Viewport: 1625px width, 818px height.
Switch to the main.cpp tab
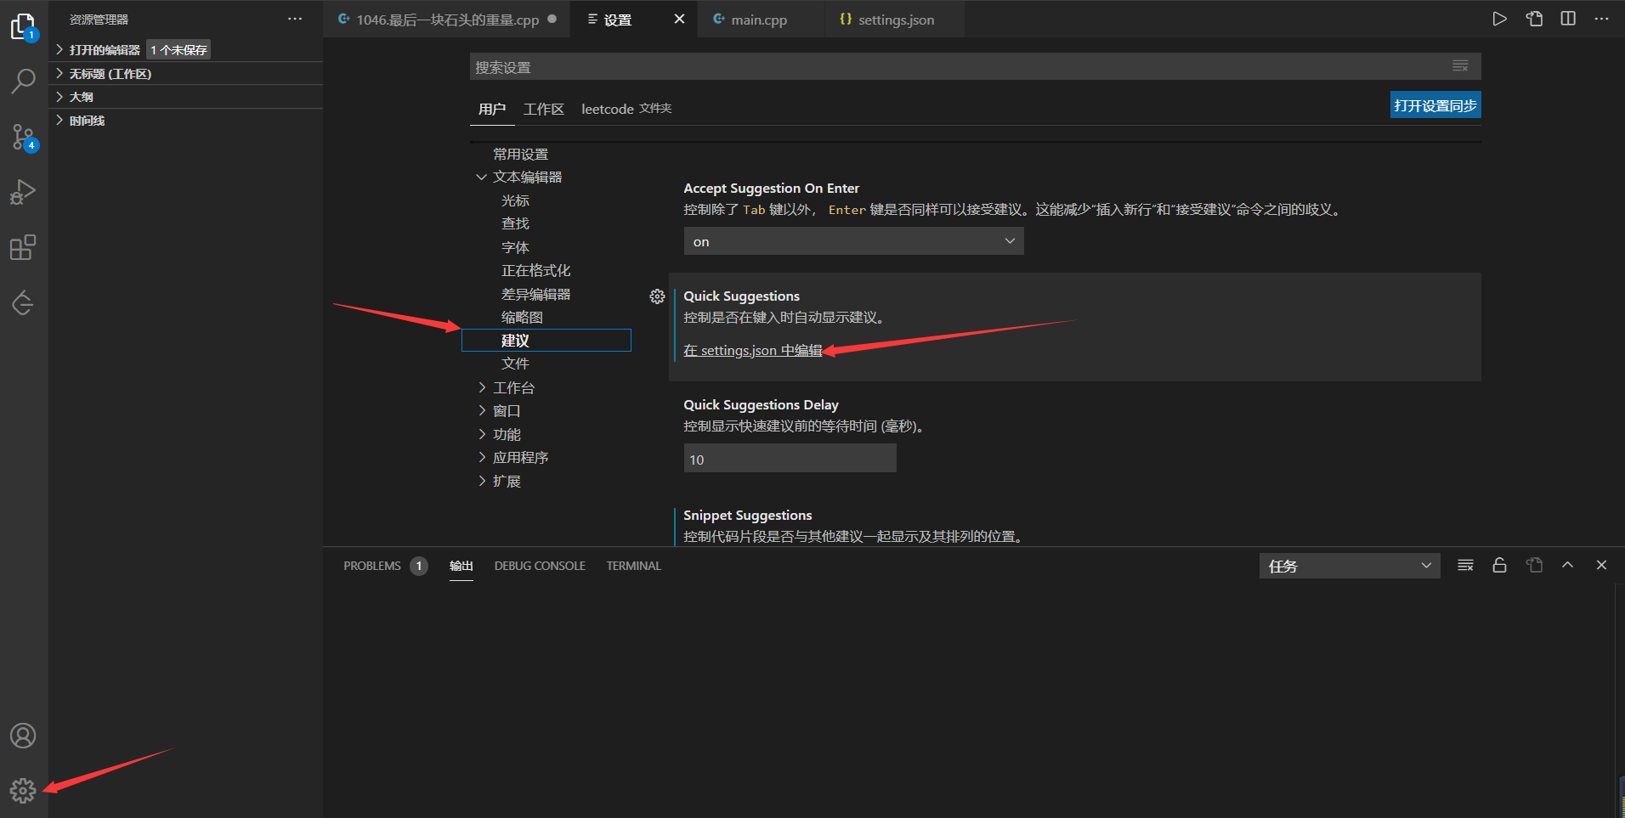758,19
